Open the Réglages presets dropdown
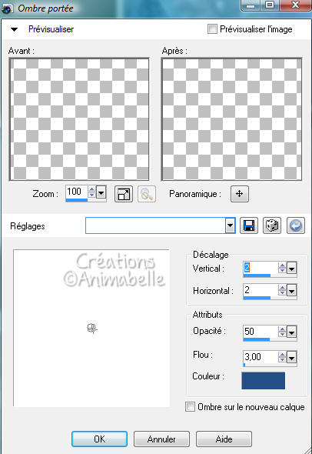The image size is (312, 454). coord(230,225)
